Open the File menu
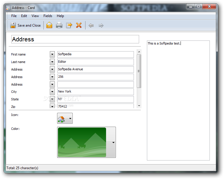 coord(14,16)
